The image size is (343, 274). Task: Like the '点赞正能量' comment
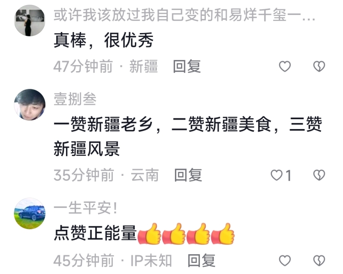tap(285, 260)
